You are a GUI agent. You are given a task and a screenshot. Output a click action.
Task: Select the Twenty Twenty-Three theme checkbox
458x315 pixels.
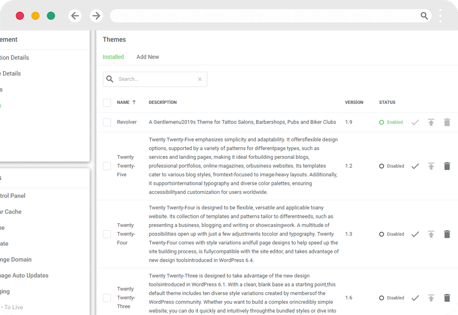point(107,298)
